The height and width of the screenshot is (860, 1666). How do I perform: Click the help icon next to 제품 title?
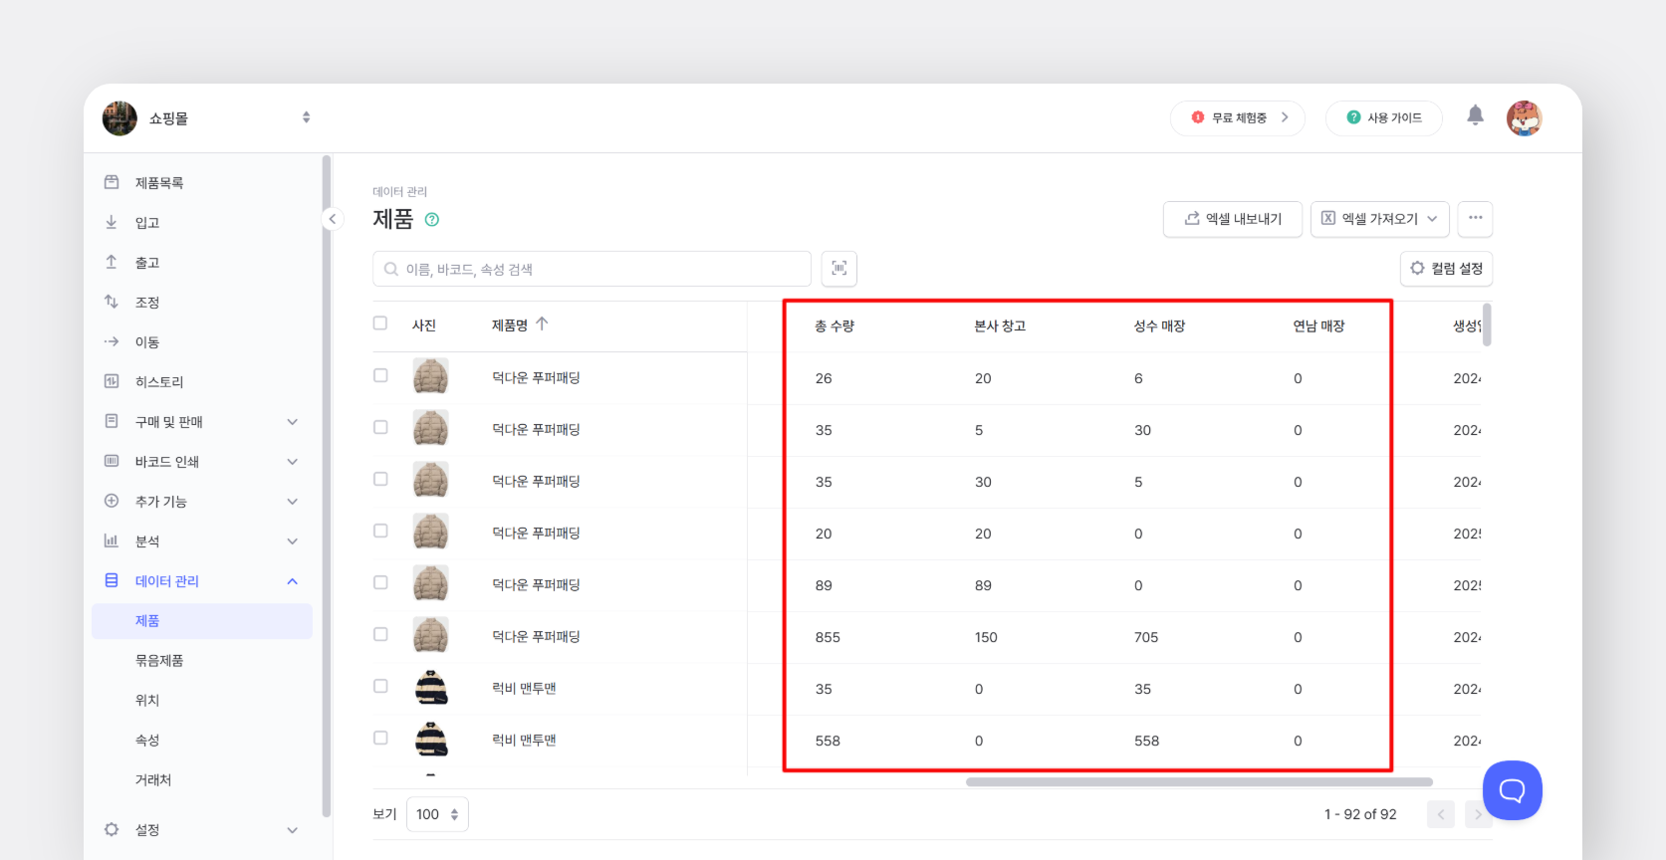(x=432, y=220)
